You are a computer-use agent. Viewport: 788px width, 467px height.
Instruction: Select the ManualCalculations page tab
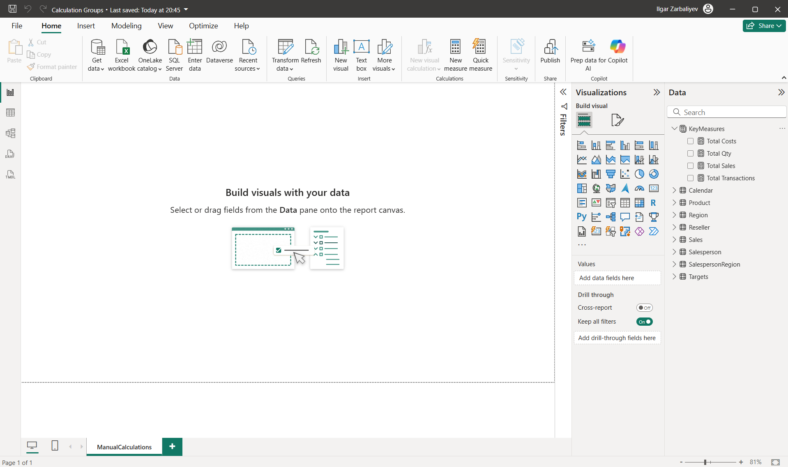point(124,447)
